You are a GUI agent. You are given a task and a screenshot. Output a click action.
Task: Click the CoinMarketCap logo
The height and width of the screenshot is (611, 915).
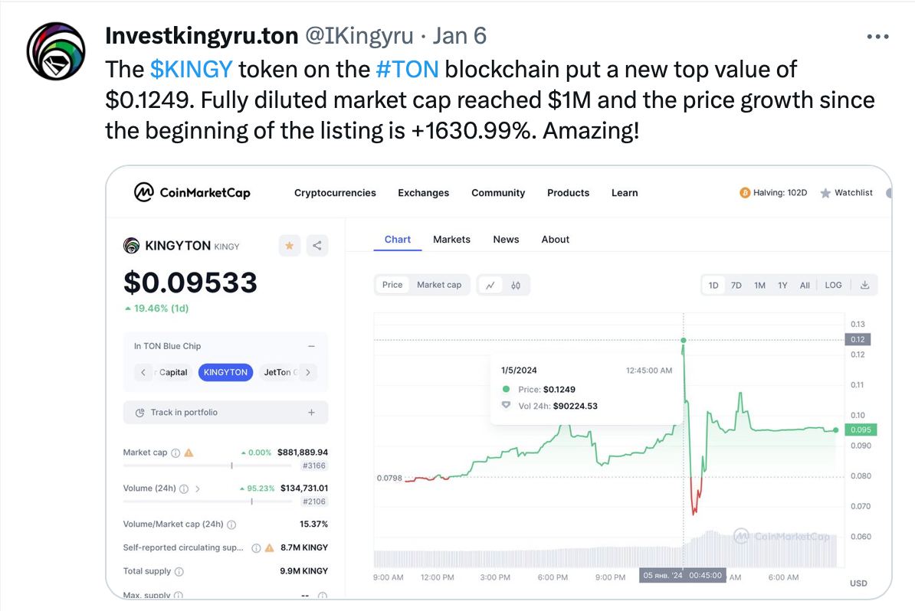tap(192, 192)
